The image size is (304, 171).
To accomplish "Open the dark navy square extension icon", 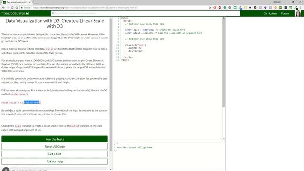I will tap(285, 8).
